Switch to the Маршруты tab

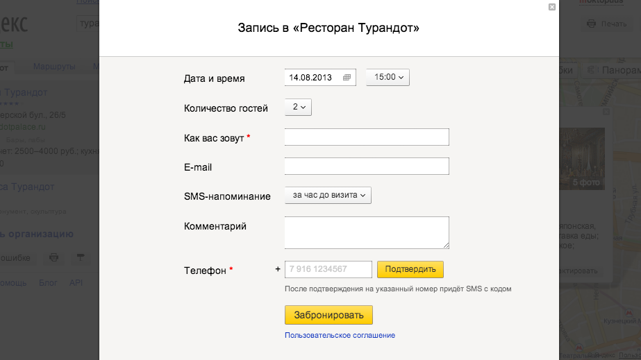[x=54, y=67]
